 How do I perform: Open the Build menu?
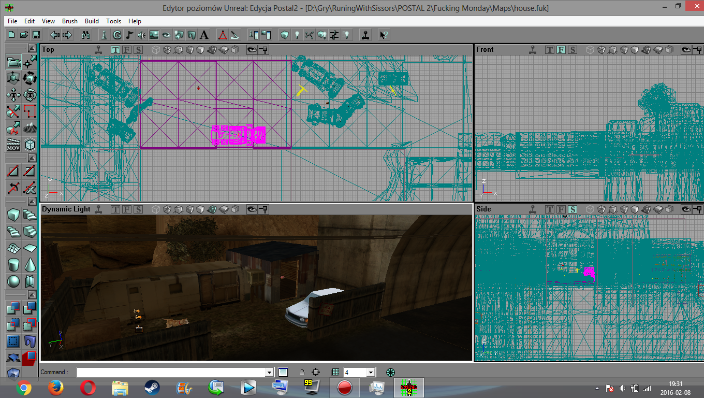[92, 21]
